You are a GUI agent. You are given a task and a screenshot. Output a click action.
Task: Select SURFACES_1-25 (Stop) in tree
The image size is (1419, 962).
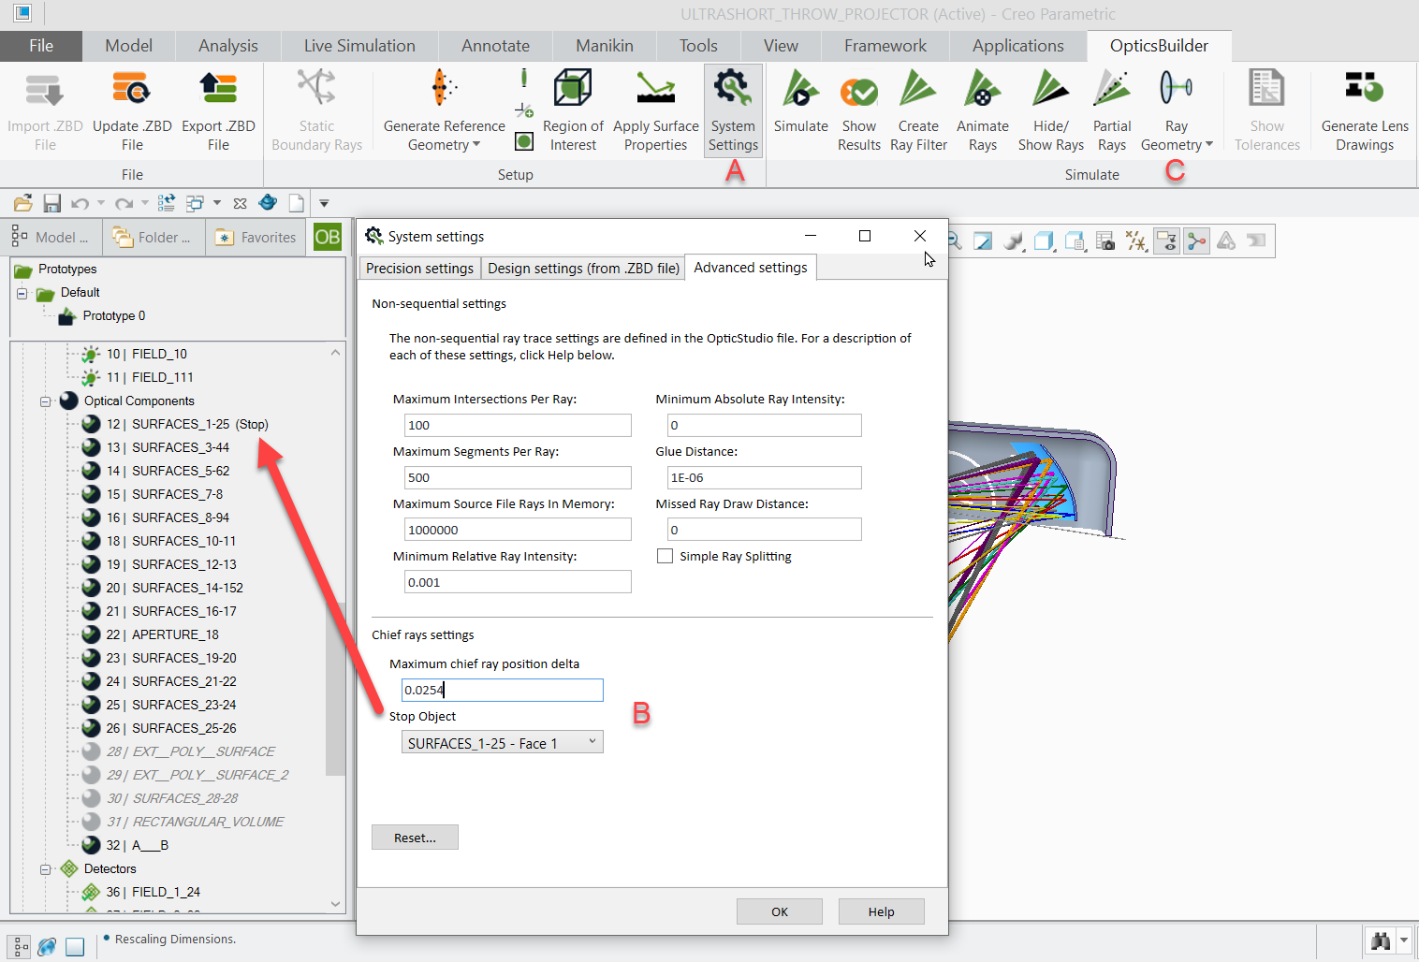(x=187, y=424)
